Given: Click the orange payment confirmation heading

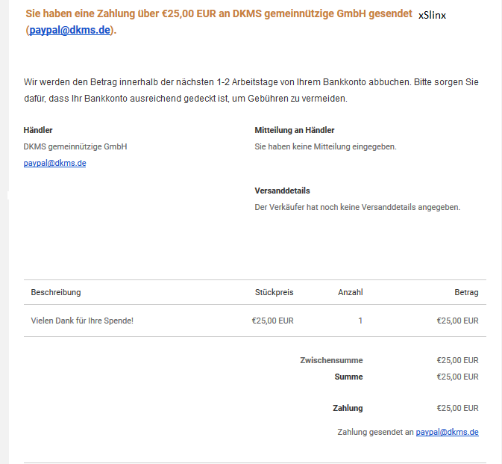Looking at the screenshot, I should point(219,22).
